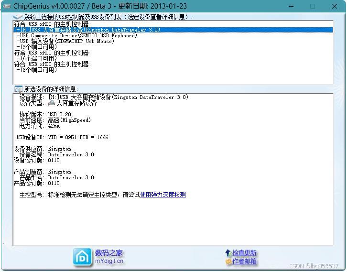
Task: Open the 使用强力深度检测 deep detection link
Action: [x=163, y=195]
